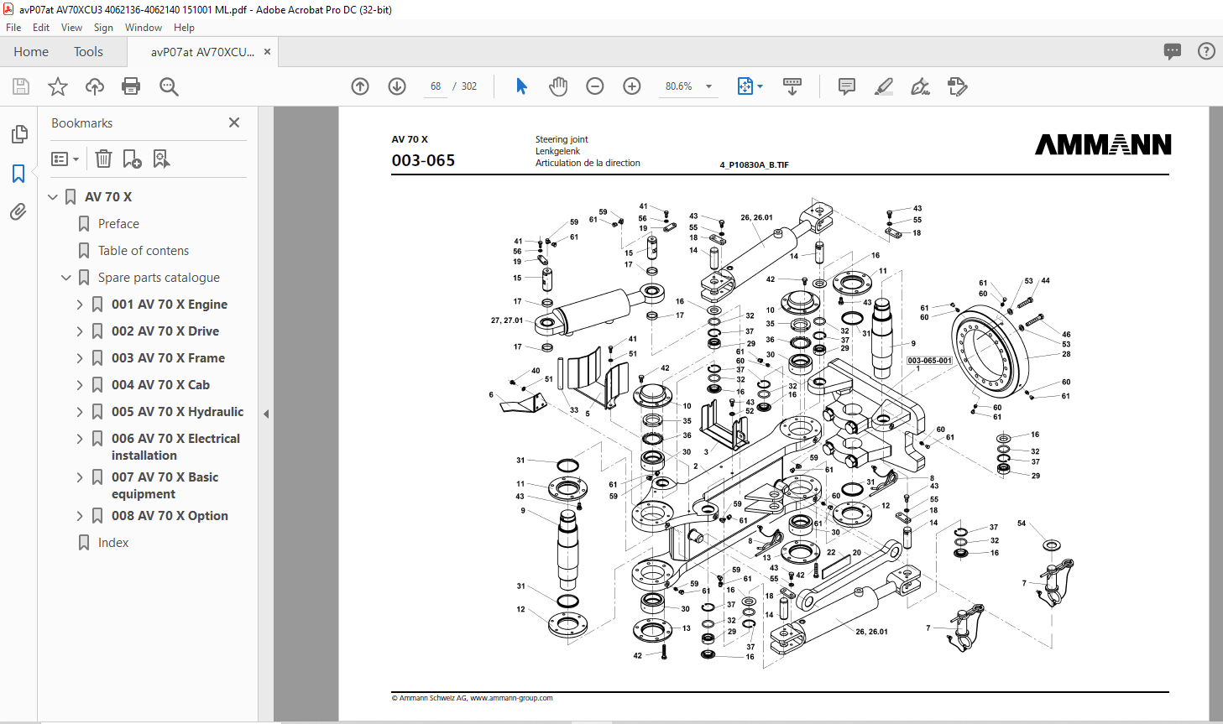Select 007 AV 70 X Basic equipment bookmark
Image resolution: width=1223 pixels, height=724 pixels.
point(165,486)
